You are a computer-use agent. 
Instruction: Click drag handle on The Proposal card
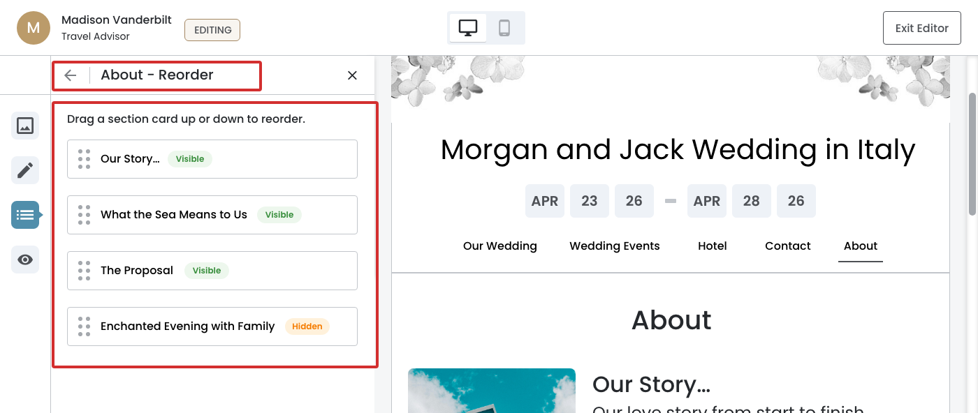point(85,271)
